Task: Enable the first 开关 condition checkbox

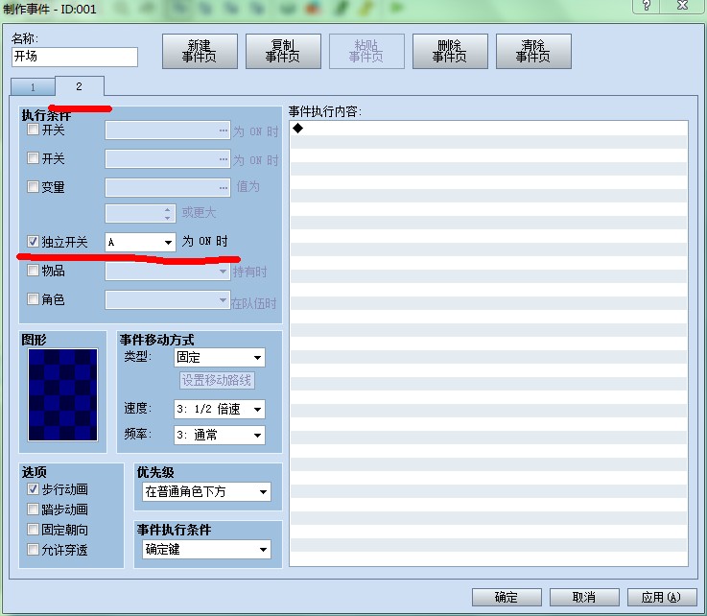Action: (x=33, y=130)
